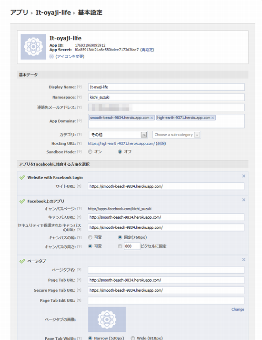Open the Hosting URL high-earth-9371 link
Viewport: 262px width, 340px height.
tap(121, 144)
